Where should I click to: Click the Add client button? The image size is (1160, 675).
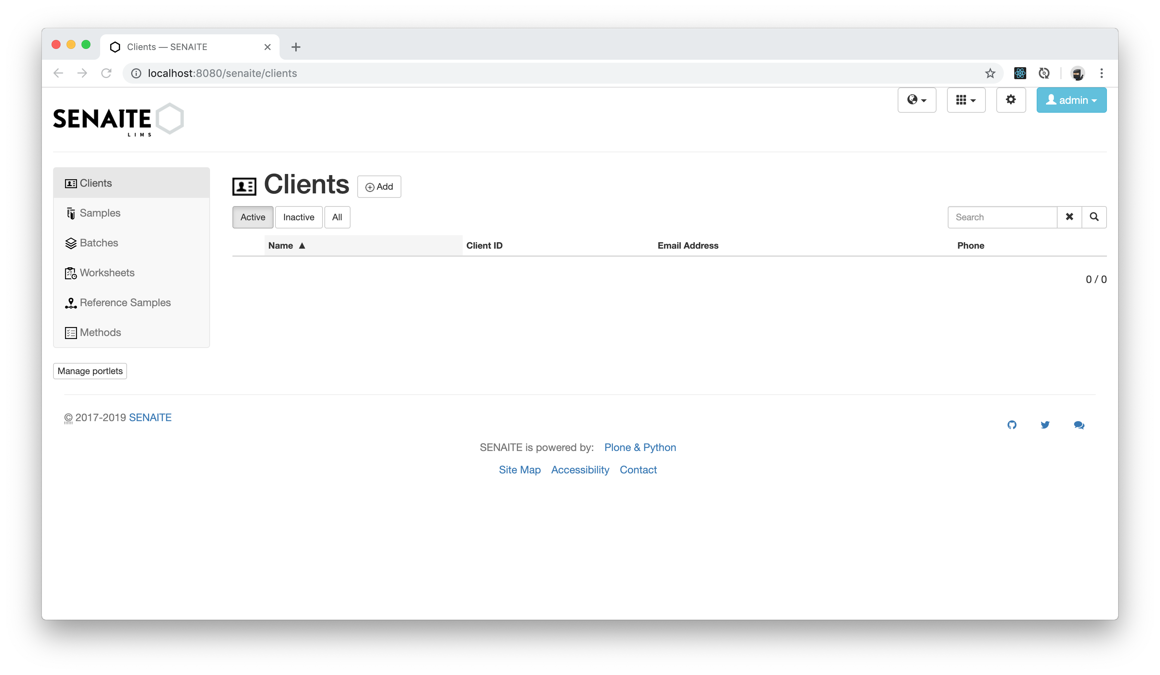[379, 187]
